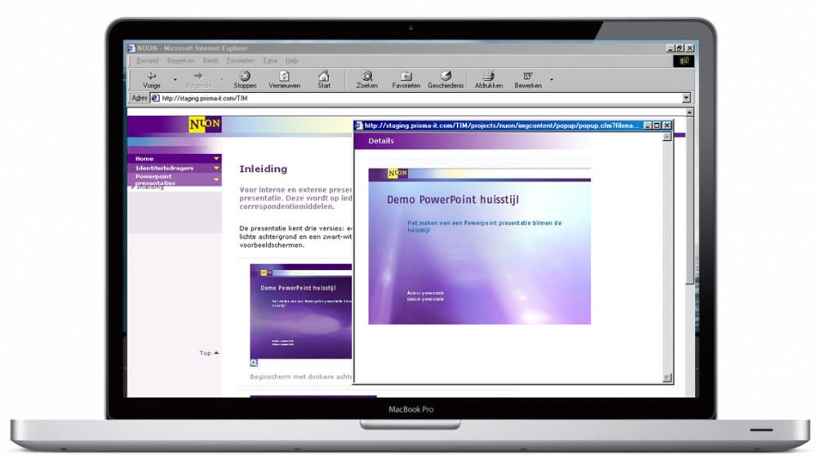Click the dark slide thumbnail in page

301,311
